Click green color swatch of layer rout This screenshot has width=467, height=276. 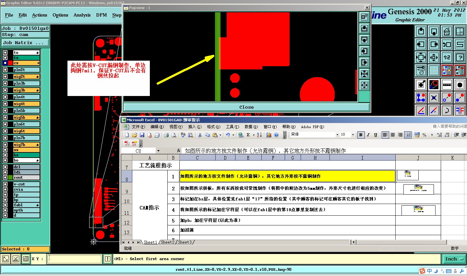10,177
